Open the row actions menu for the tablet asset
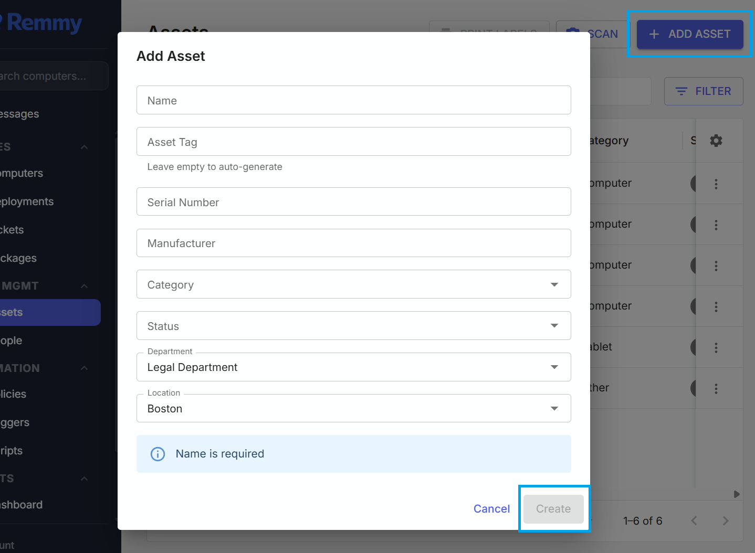This screenshot has width=755, height=553. tap(716, 347)
